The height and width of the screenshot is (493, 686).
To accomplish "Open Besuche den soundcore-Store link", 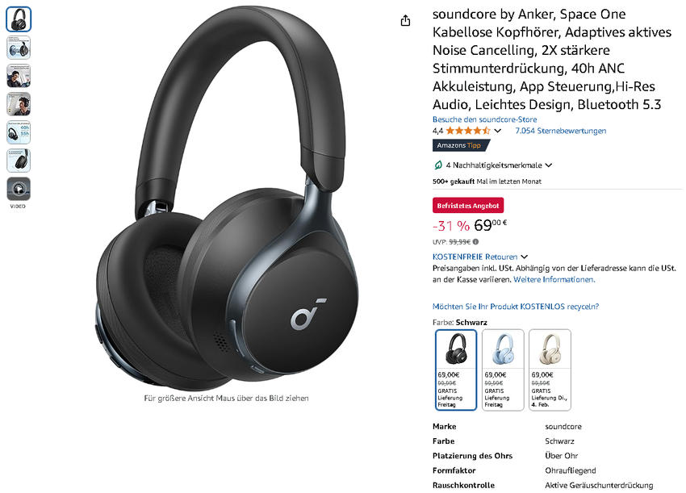I will tap(484, 119).
